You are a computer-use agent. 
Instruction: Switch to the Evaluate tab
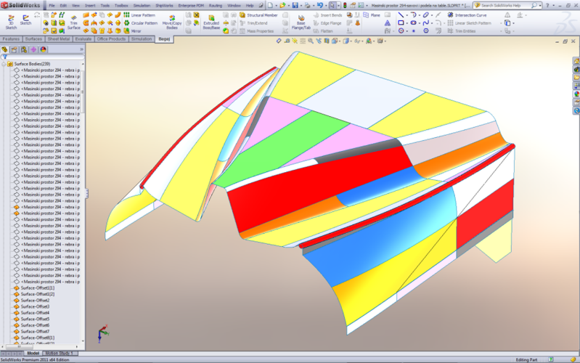[83, 39]
